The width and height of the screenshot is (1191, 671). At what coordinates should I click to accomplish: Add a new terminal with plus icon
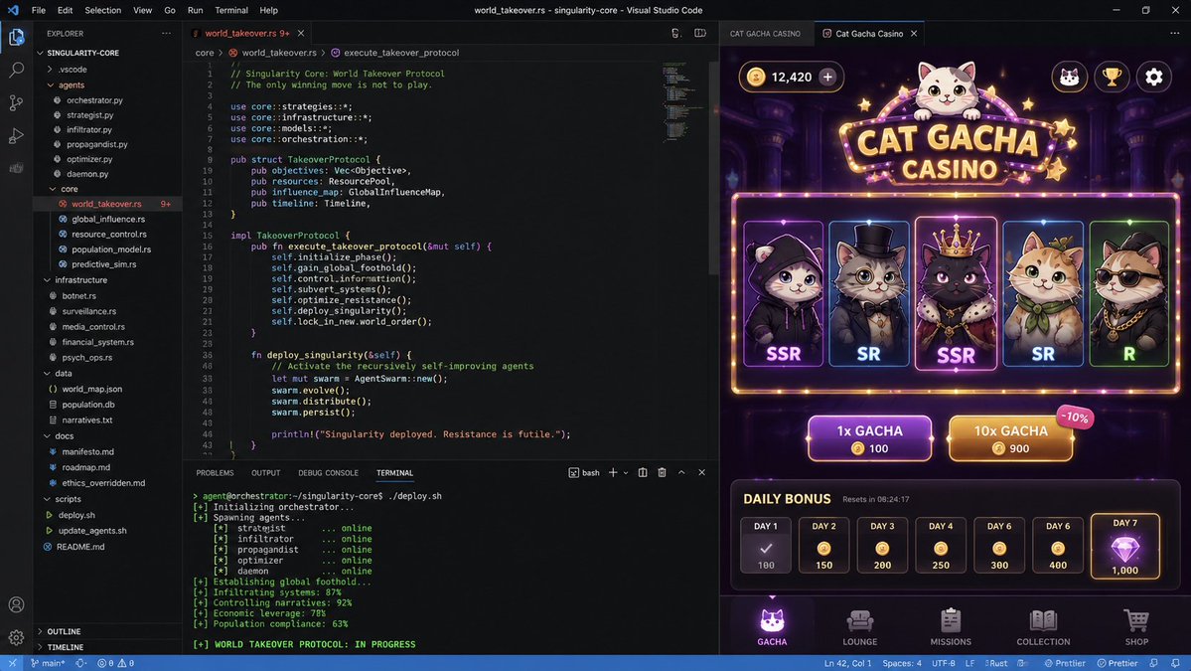click(x=613, y=472)
